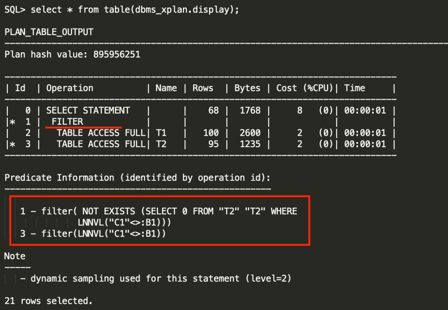The width and height of the screenshot is (448, 310).
Task: Click the NOT EXISTS filter predicate line
Action: tap(159, 211)
